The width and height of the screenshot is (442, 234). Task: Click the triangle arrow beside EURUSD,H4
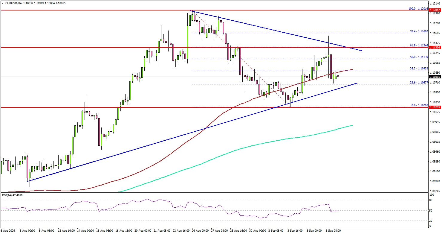[x=2, y=3]
